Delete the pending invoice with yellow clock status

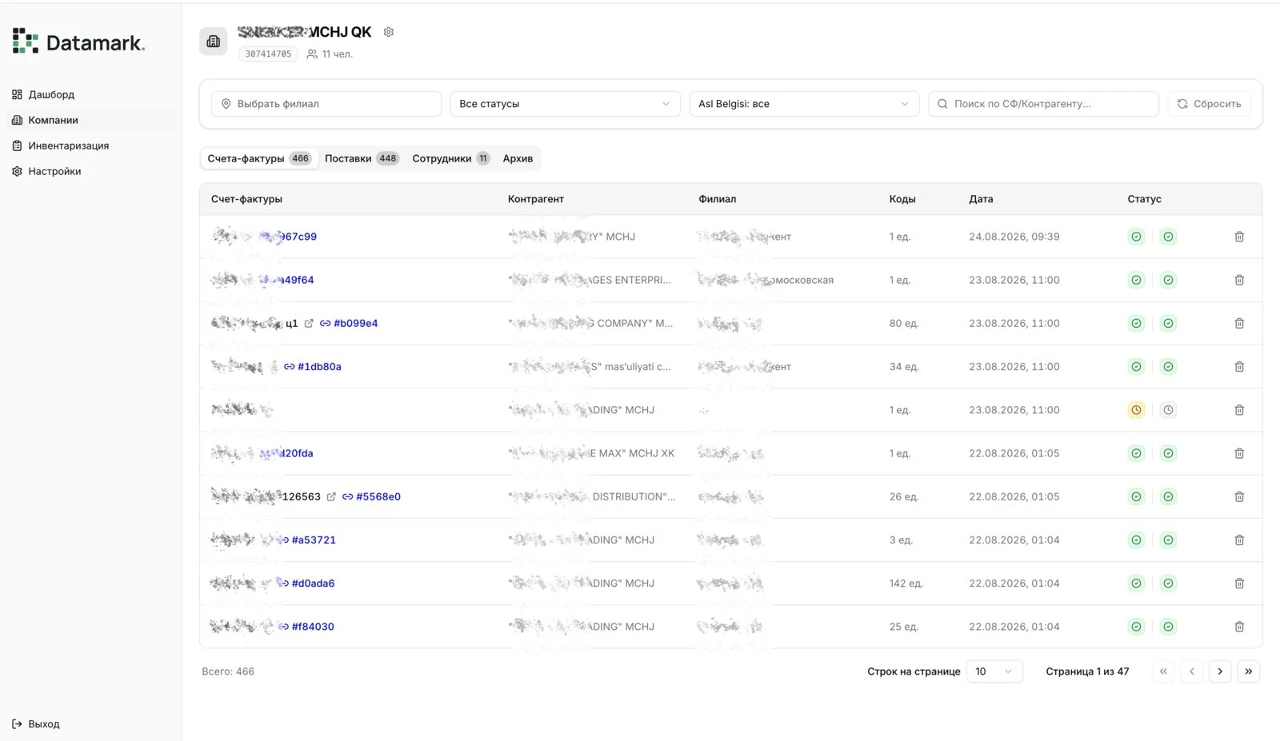tap(1239, 410)
